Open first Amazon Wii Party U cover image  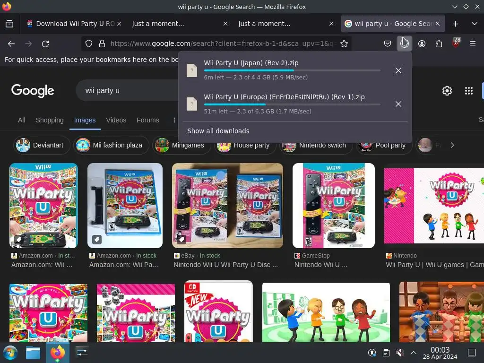tap(43, 206)
